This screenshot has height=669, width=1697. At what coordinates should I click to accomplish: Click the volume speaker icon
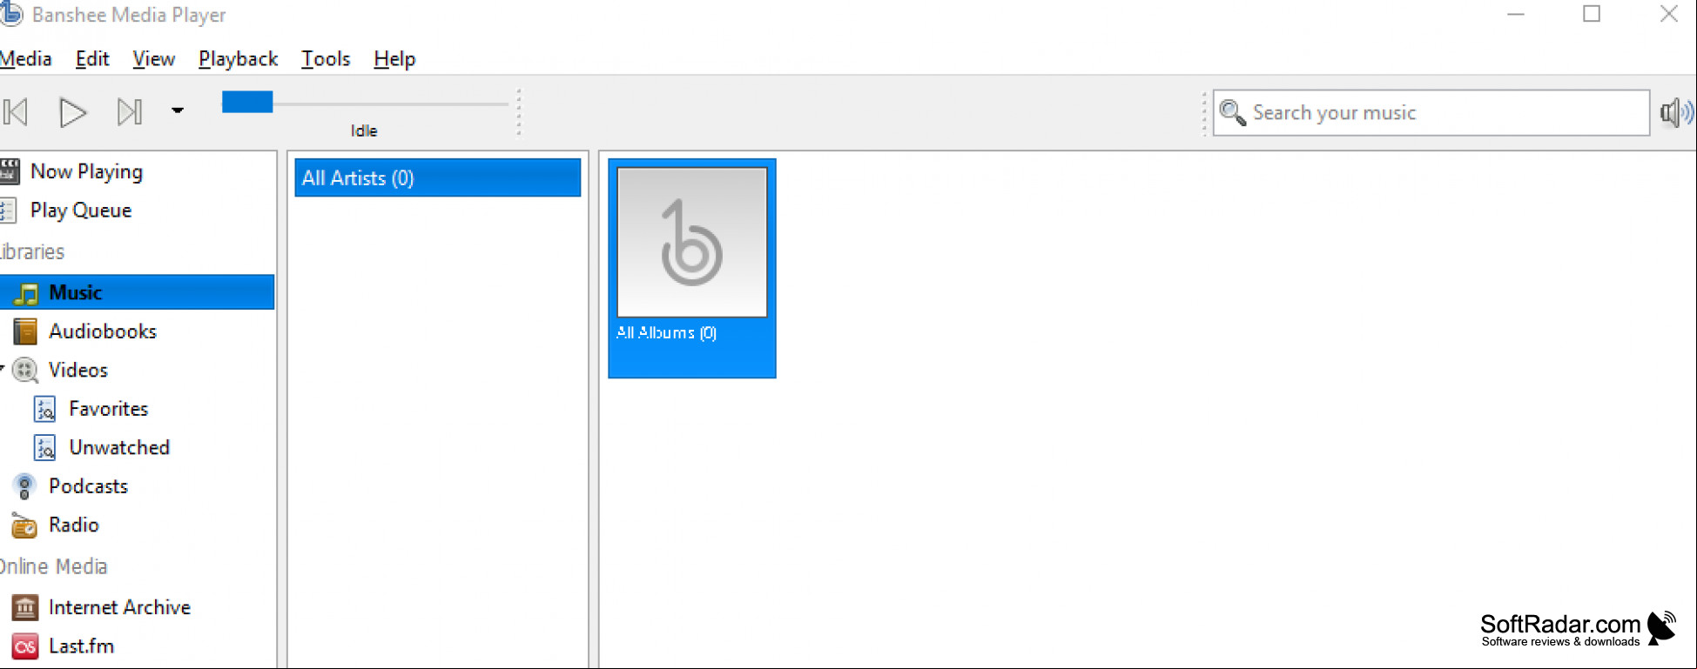[1676, 112]
